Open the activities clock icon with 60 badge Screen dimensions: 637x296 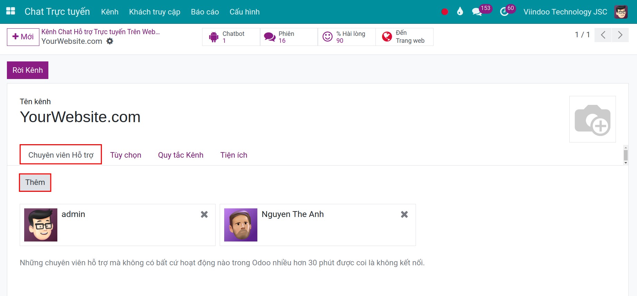504,12
